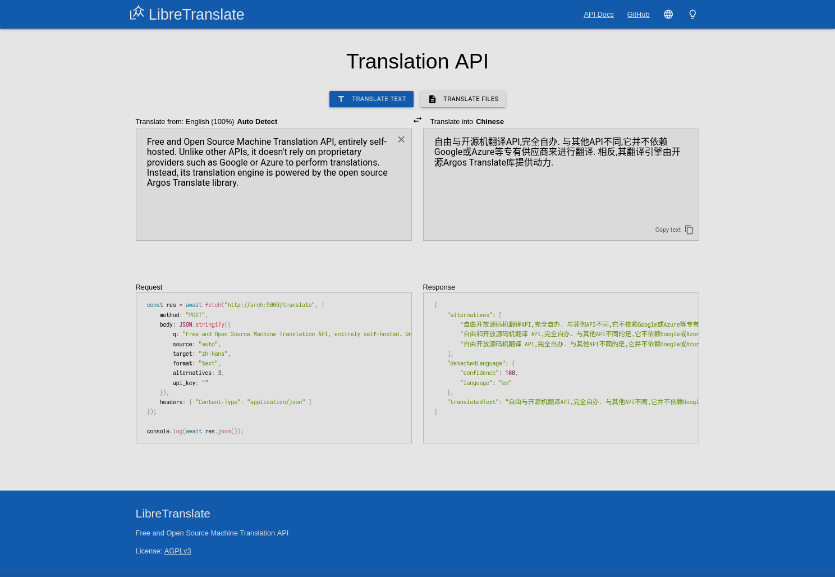Open the language globe icon in header
This screenshot has width=835, height=577.
pos(668,15)
